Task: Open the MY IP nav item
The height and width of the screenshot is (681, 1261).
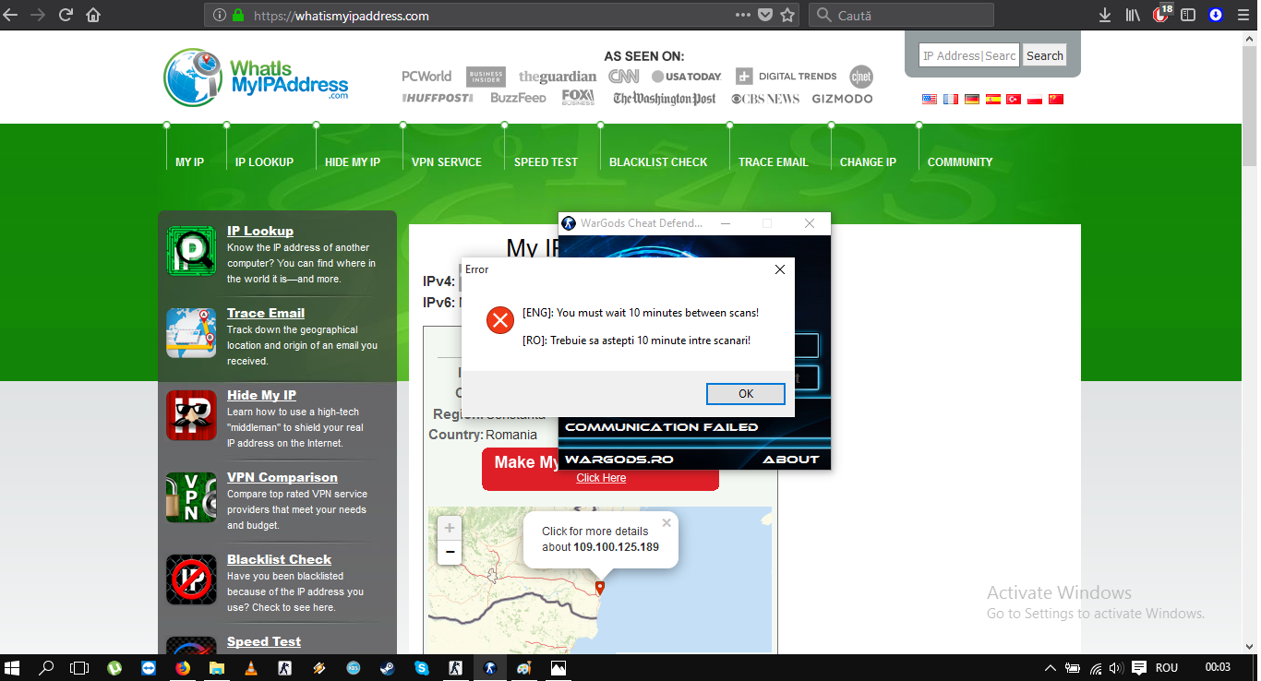Action: (x=189, y=162)
